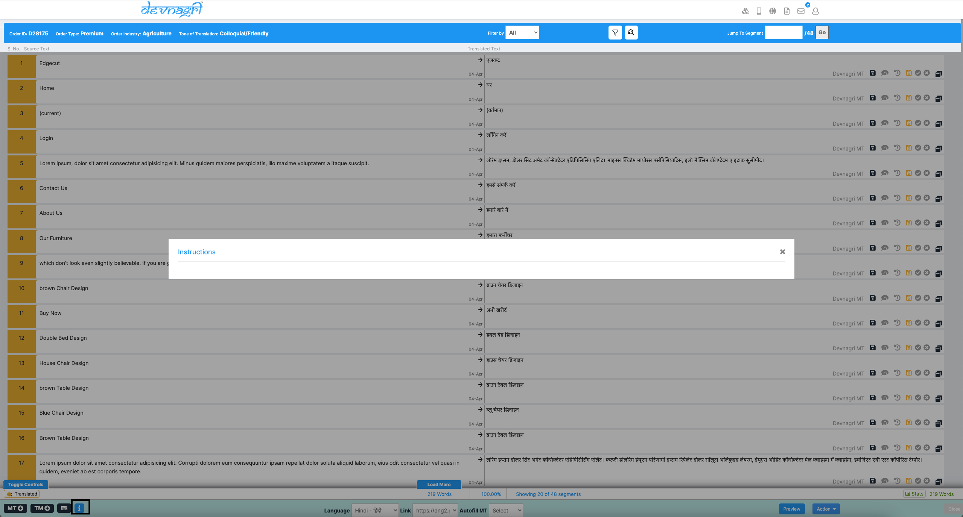Screen dimensions: 963x517
Task: Click translated text अभी खरीदें
Action: [497, 310]
